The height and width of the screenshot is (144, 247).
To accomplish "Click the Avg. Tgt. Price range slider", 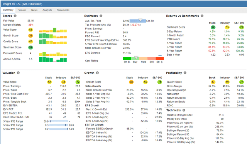I will (x=138, y=21).
